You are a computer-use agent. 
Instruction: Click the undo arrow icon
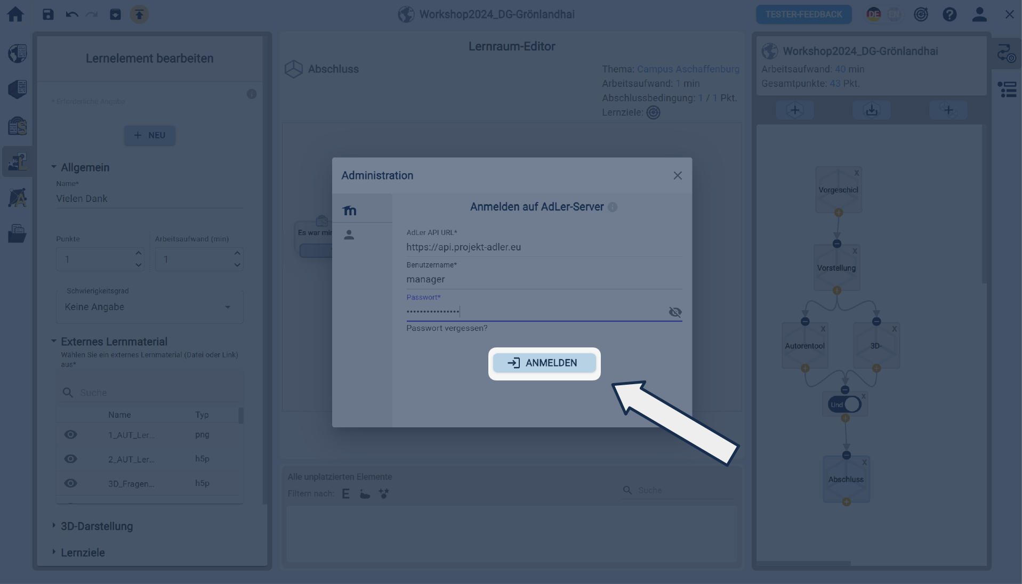tap(72, 14)
